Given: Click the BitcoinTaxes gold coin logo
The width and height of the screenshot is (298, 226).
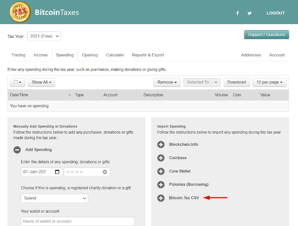Looking at the screenshot, I should [20, 12].
